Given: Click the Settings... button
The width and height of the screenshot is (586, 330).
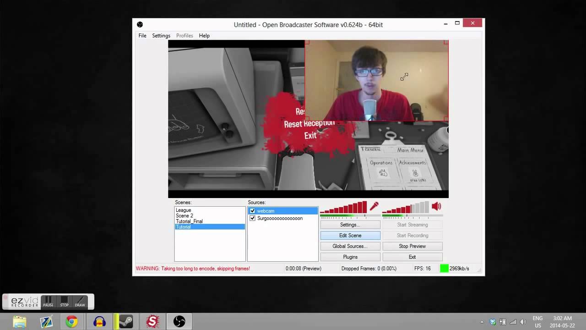Looking at the screenshot, I should (350, 225).
